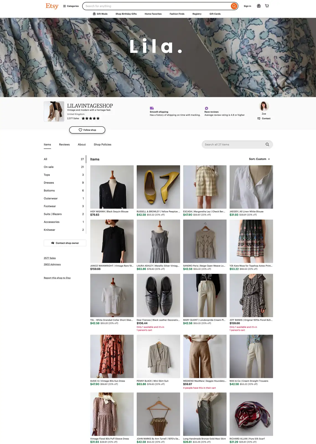Open JANICE WAINWRIGHT black dress thumbnail
The width and height of the screenshot is (316, 444).
[112, 241]
